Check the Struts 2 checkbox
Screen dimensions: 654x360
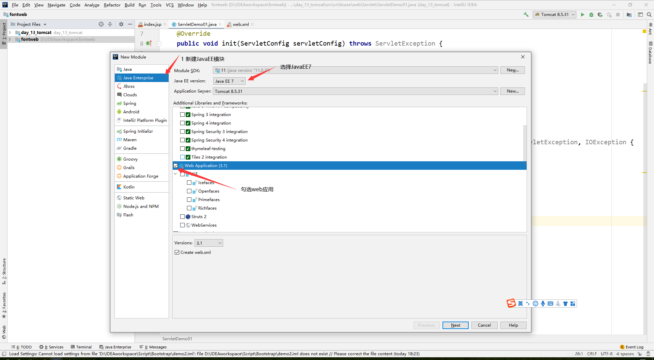pyautogui.click(x=182, y=217)
